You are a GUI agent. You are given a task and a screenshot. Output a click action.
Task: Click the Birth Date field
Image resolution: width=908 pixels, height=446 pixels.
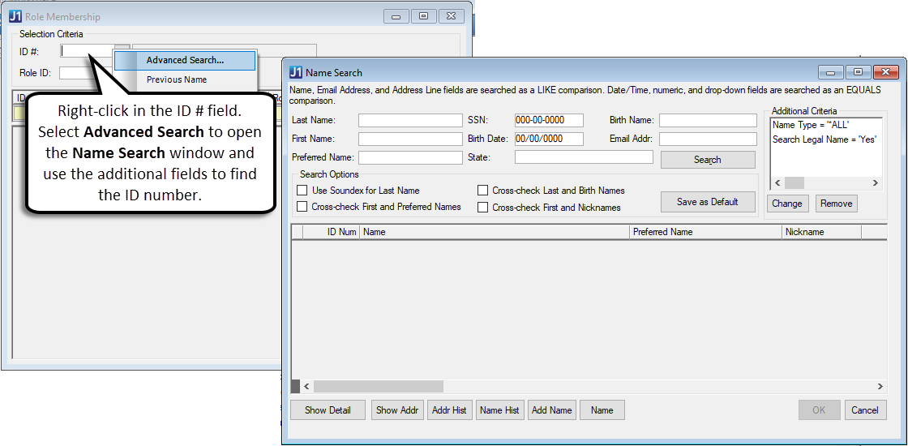tap(549, 139)
